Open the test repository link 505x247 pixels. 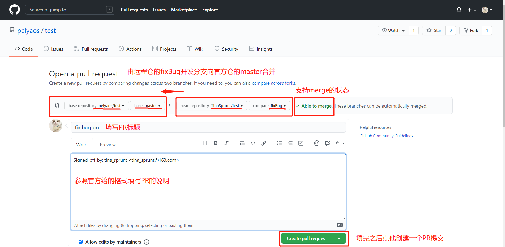pos(50,31)
